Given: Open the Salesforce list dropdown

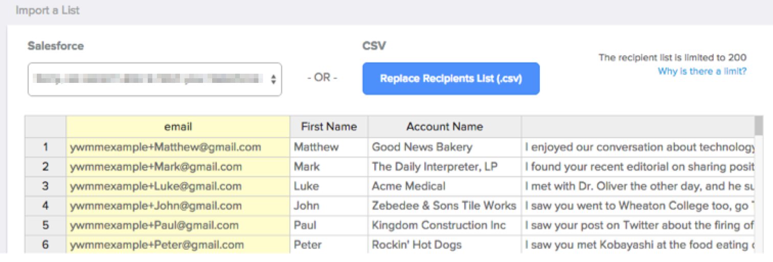Looking at the screenshot, I should pos(154,79).
